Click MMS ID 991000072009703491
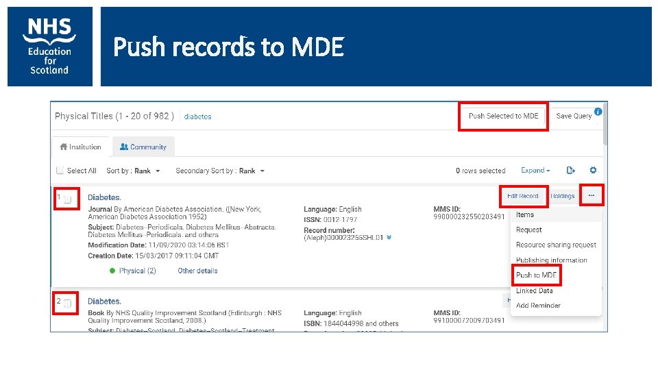The image size is (658, 370). click(469, 321)
